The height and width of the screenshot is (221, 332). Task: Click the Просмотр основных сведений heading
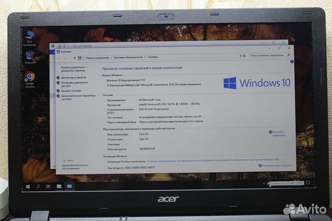pyautogui.click(x=142, y=68)
